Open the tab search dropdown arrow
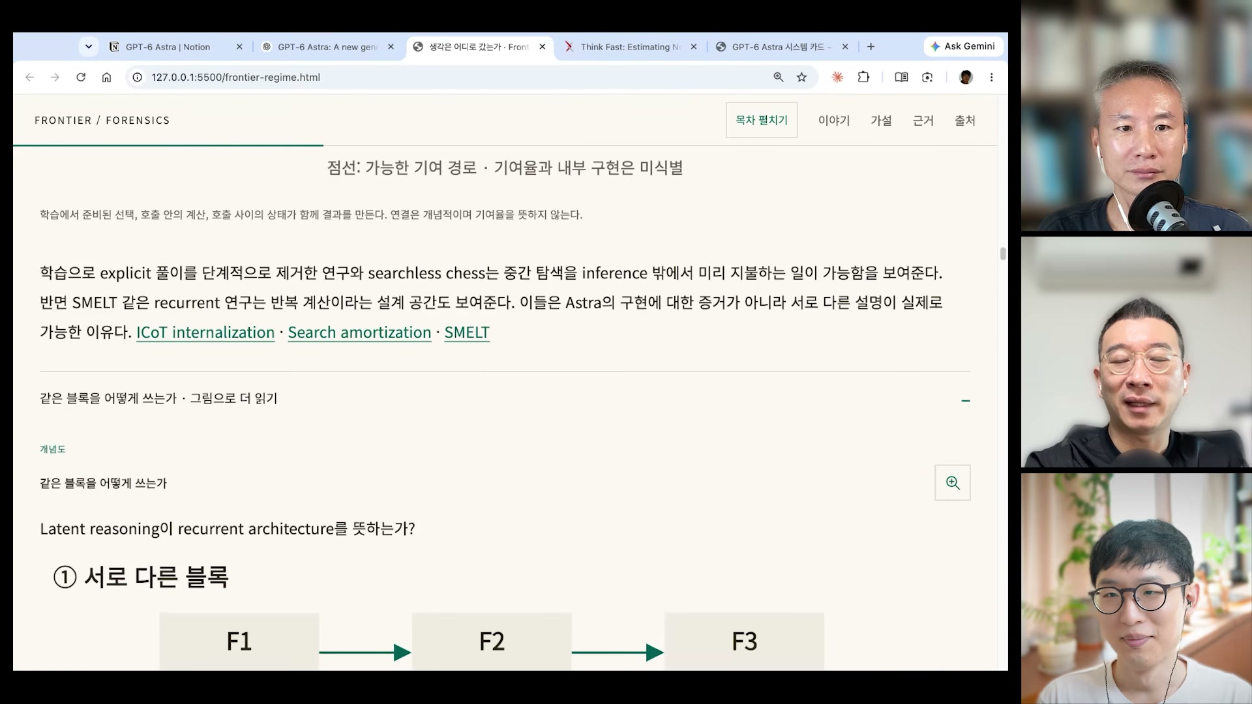Screen dimensions: 1252x704 point(88,47)
